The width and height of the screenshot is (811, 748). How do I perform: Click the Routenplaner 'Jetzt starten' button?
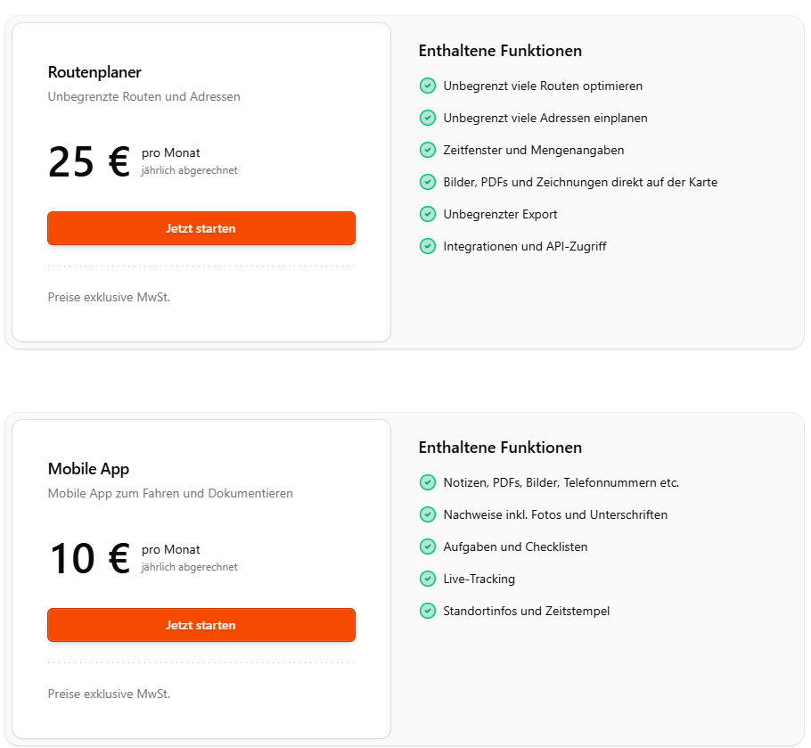(x=201, y=228)
